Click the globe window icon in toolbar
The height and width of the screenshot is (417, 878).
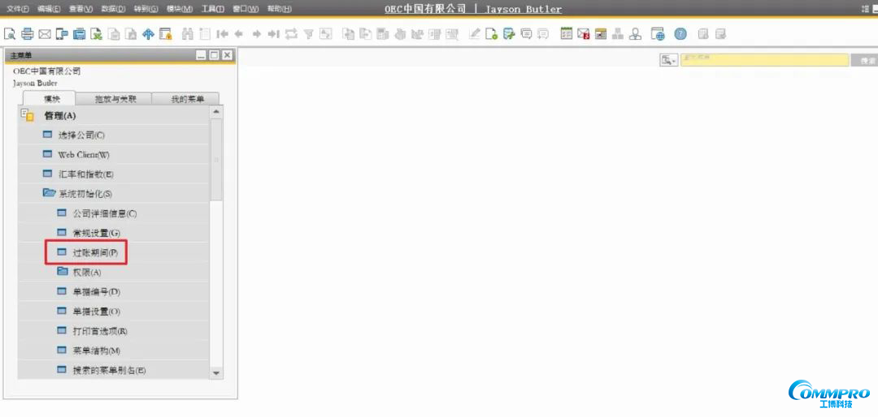pyautogui.click(x=658, y=34)
